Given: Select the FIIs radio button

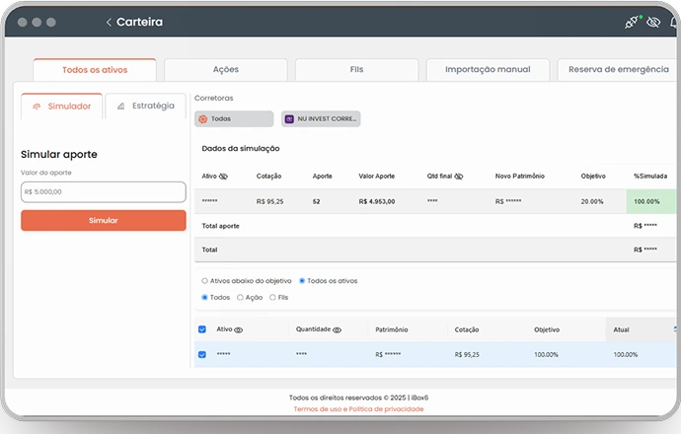Looking at the screenshot, I should [272, 297].
